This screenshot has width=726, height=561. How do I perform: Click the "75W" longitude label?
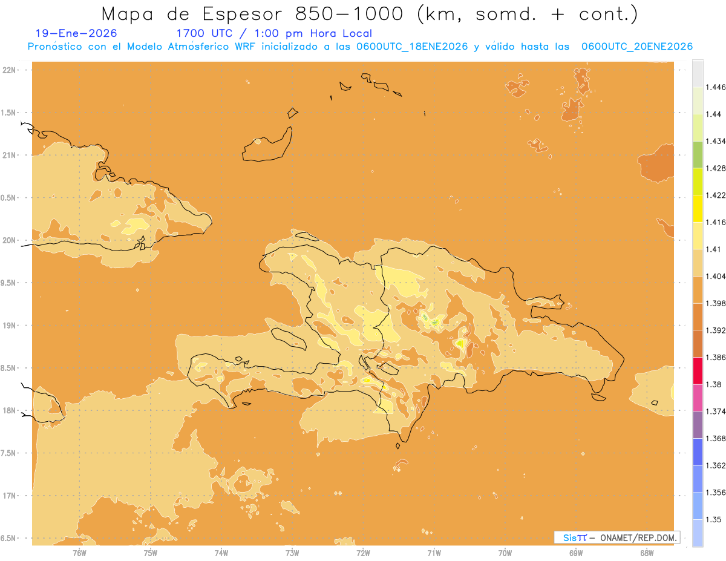150,553
